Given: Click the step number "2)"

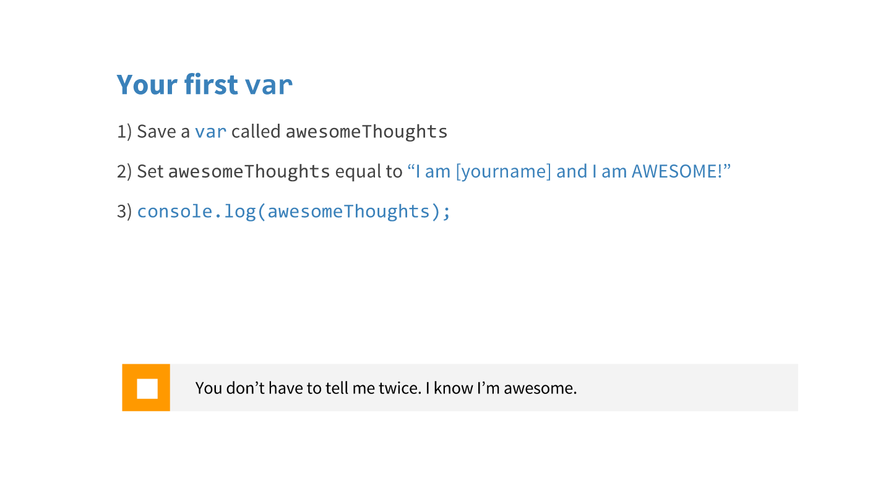Looking at the screenshot, I should (124, 171).
